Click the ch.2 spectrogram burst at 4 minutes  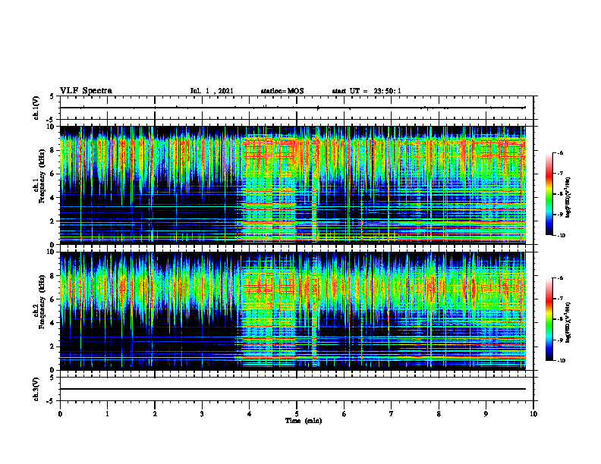269,312
